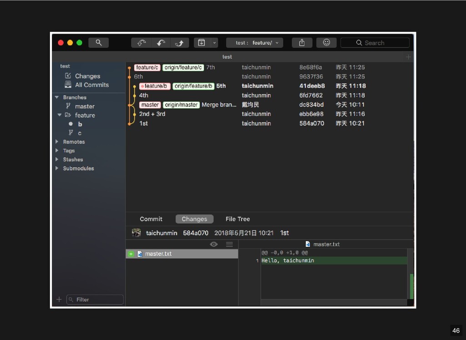The image size is (466, 340).
Task: Click the Share toolbar icon
Action: pyautogui.click(x=302, y=43)
